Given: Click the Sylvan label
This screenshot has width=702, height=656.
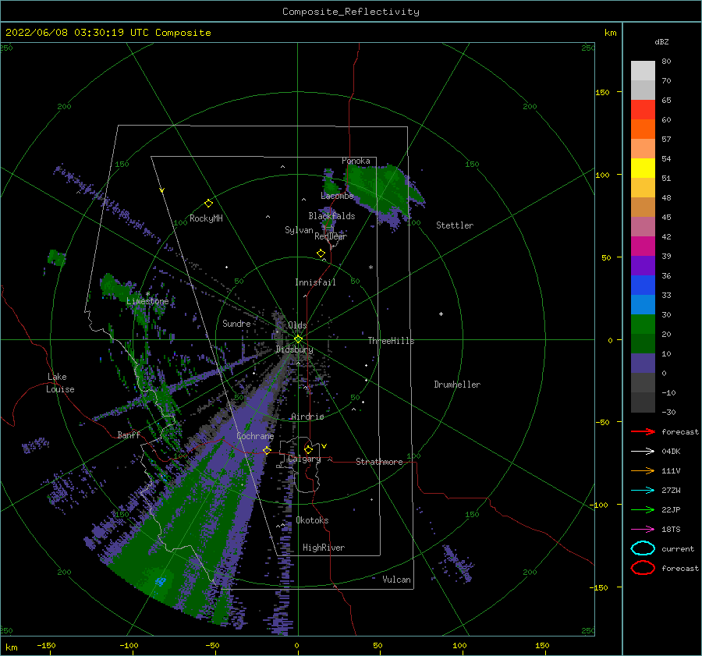Looking at the screenshot, I should click(x=299, y=230).
